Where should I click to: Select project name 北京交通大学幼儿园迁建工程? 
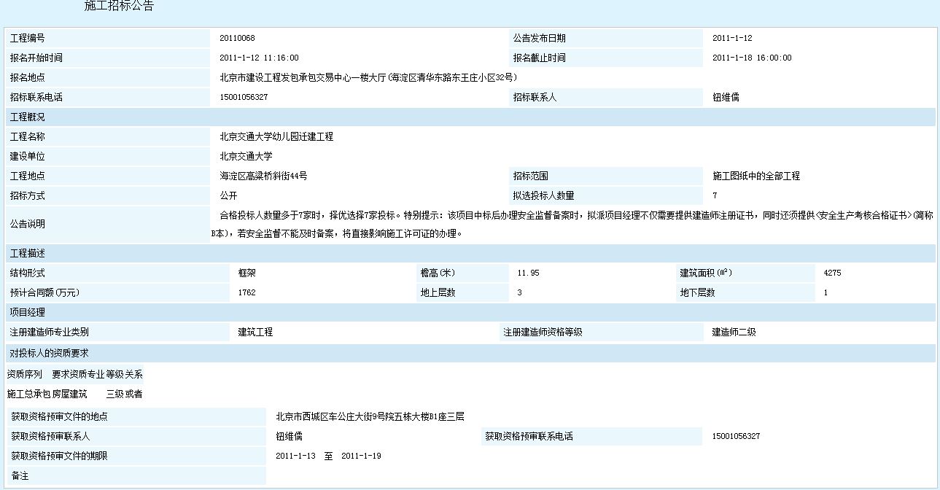point(276,136)
